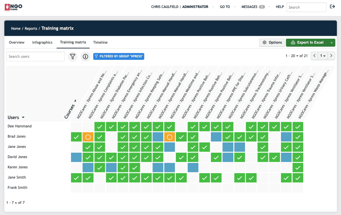Select Dee Hammand Waste Management checkmark cell
The height and width of the screenshot is (215, 341).
298,127
